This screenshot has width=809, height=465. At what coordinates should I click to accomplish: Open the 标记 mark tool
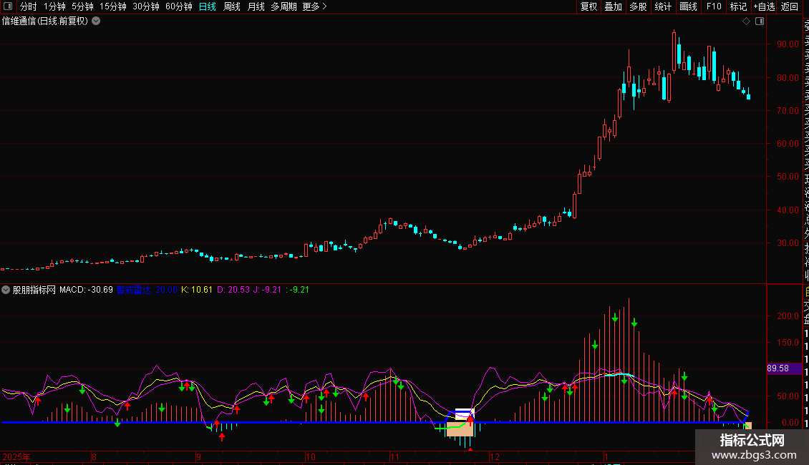point(738,6)
